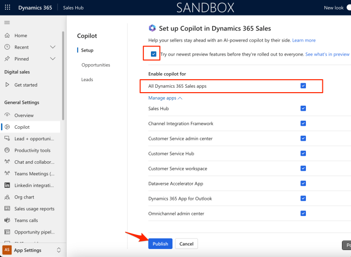This screenshot has width=351, height=257.
Task: Uncheck Channel Integration Framework checkbox
Action: 303,123
